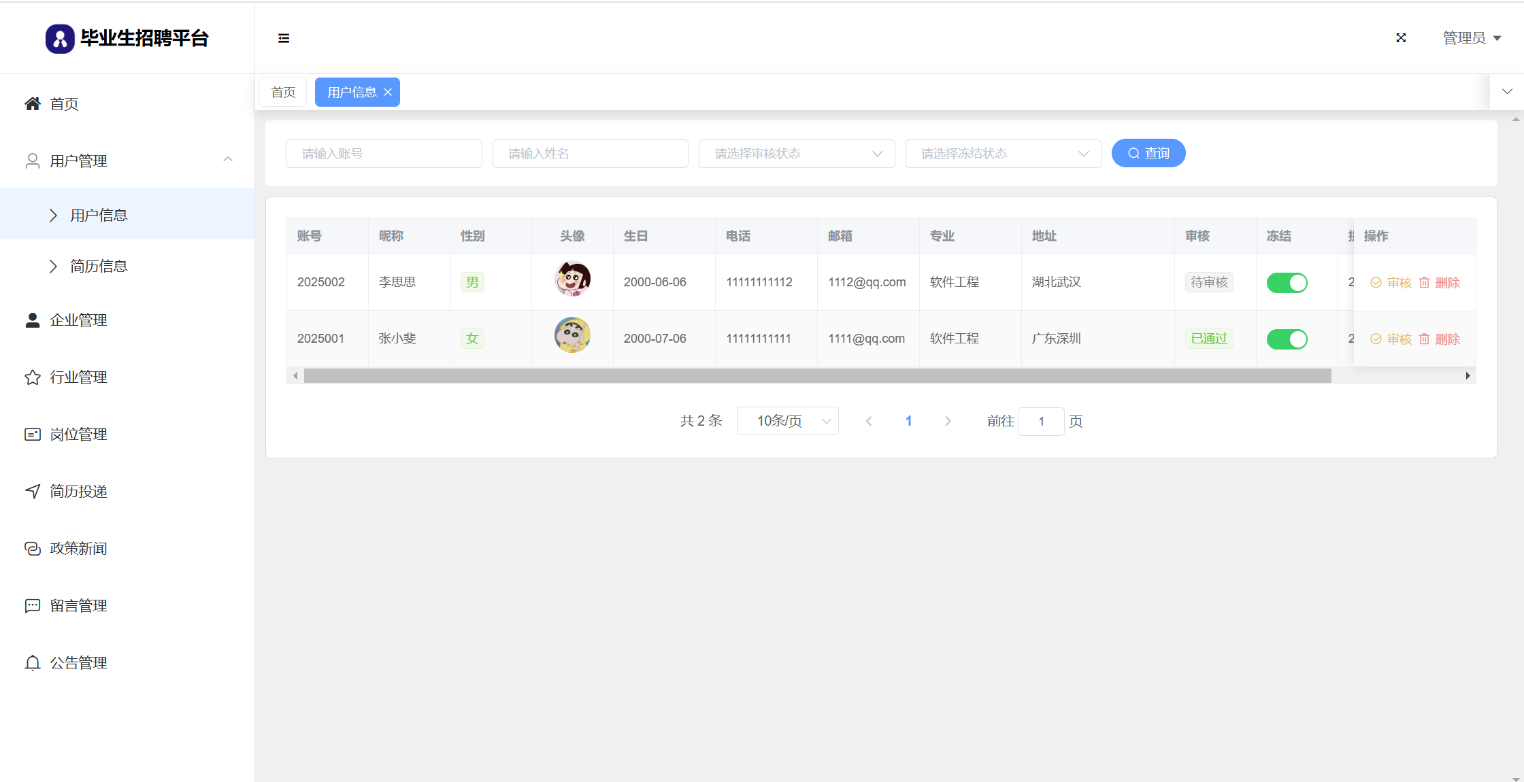Toggle freeze switch for account 2025002
1524x782 pixels.
coord(1287,282)
